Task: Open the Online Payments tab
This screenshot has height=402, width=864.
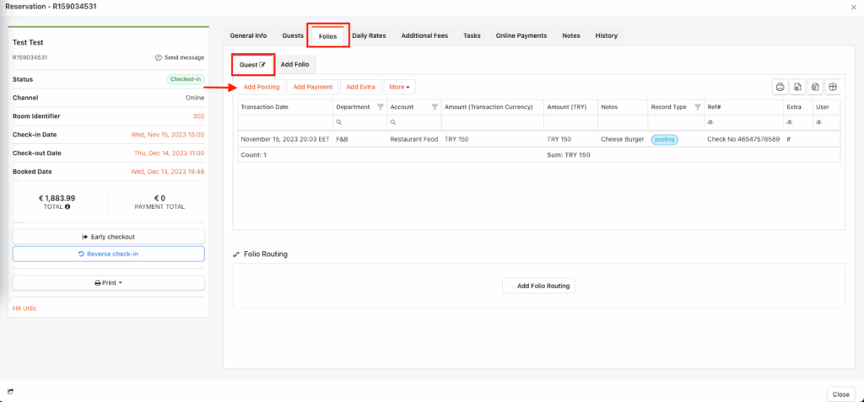Action: click(x=521, y=35)
